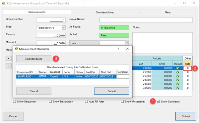This screenshot has width=199, height=123.
Task: Click the Edit Measurement Group window app icon
Action: tap(4, 3)
